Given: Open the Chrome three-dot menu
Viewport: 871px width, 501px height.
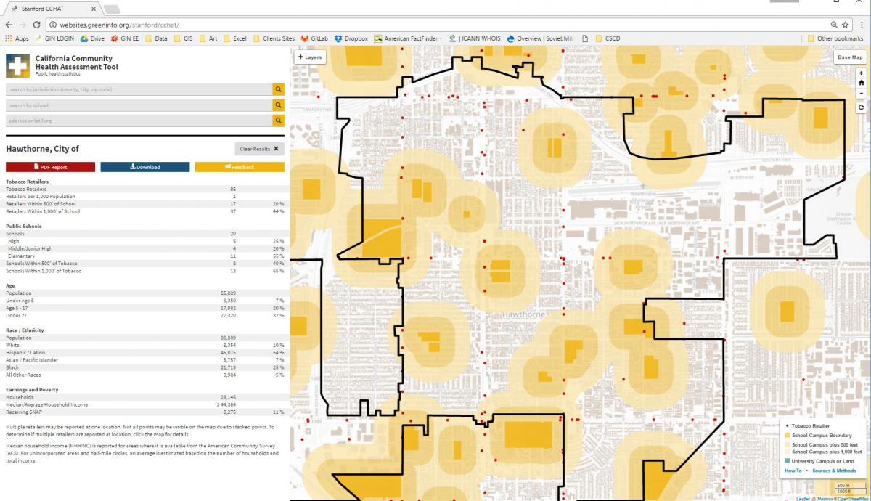Looking at the screenshot, I should 862,25.
